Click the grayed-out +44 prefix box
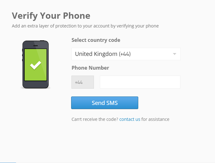The width and height of the screenshot is (215, 163). [x=83, y=82]
